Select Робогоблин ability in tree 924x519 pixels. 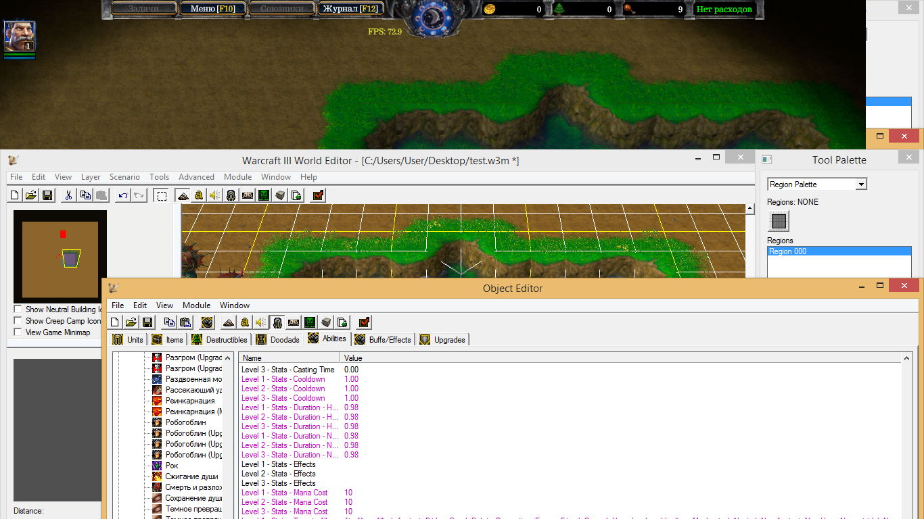point(186,422)
